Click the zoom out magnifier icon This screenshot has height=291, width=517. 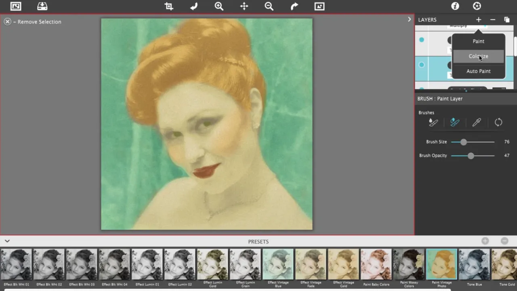[269, 6]
